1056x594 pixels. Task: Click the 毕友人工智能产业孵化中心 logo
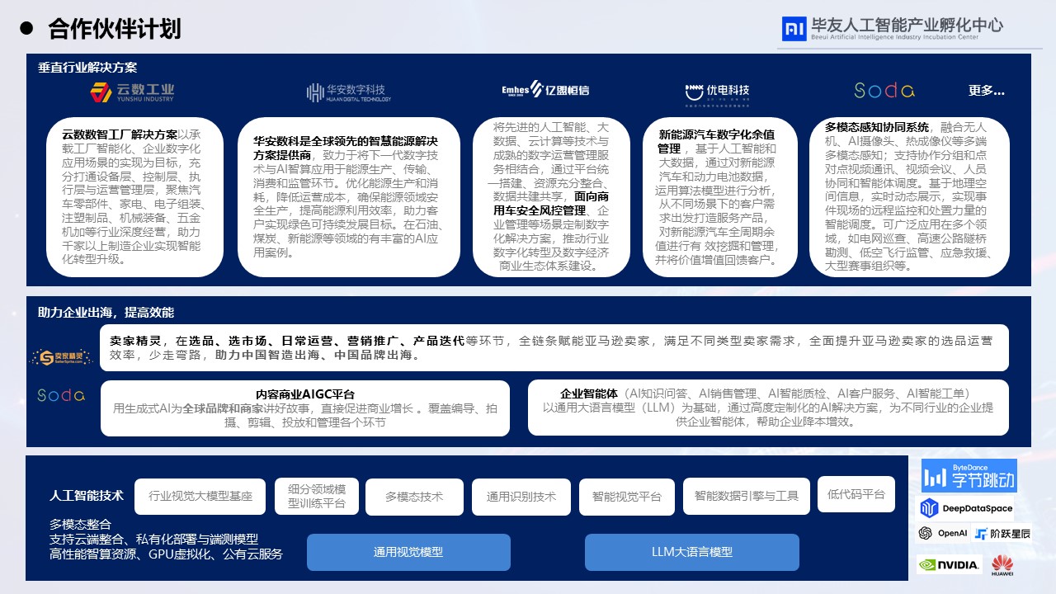coord(892,29)
